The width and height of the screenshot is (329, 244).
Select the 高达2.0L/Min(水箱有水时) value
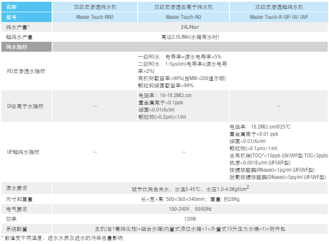click(x=190, y=37)
